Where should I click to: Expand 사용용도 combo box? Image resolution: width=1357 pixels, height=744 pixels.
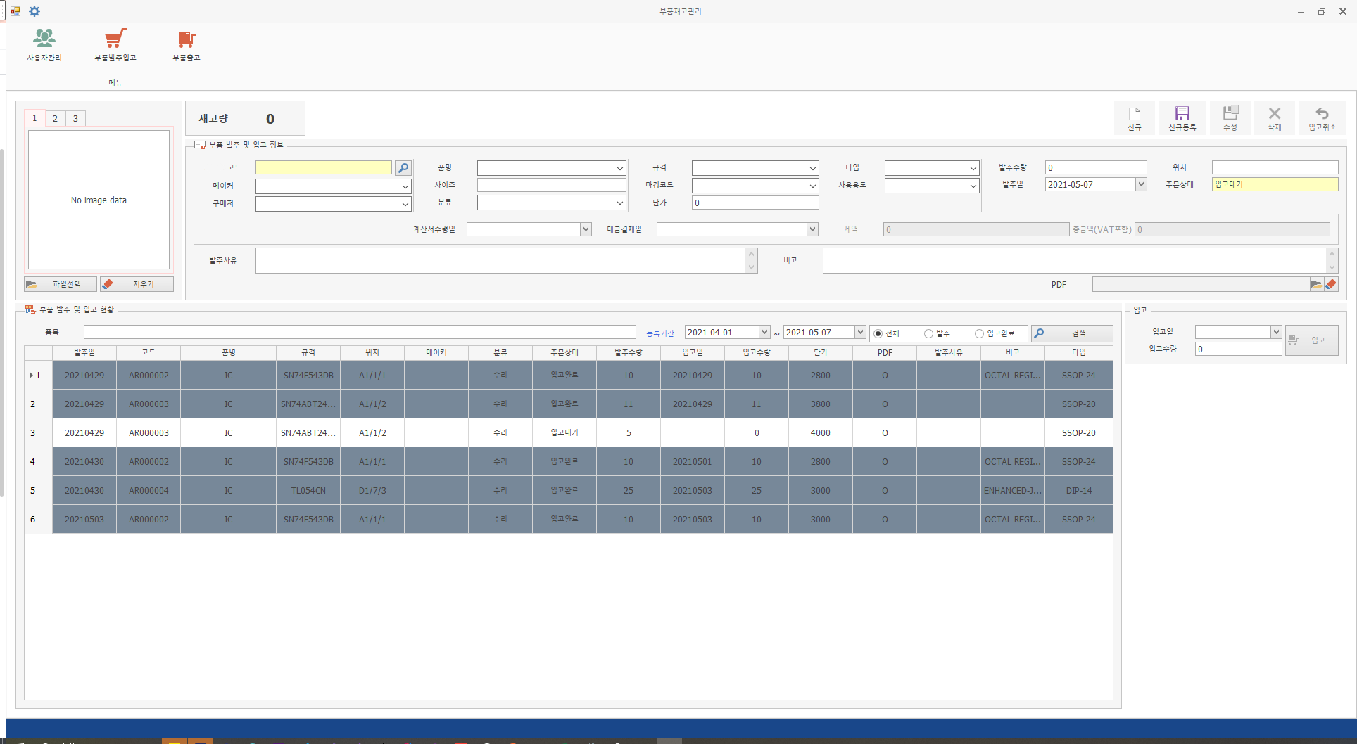point(973,186)
